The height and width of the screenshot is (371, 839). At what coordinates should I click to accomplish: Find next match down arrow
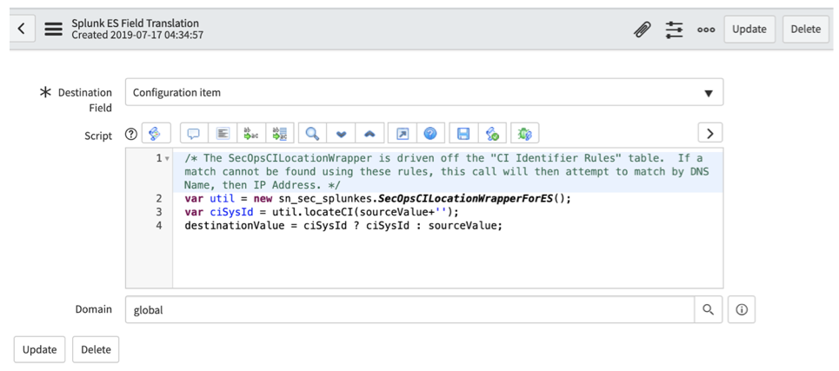point(341,134)
